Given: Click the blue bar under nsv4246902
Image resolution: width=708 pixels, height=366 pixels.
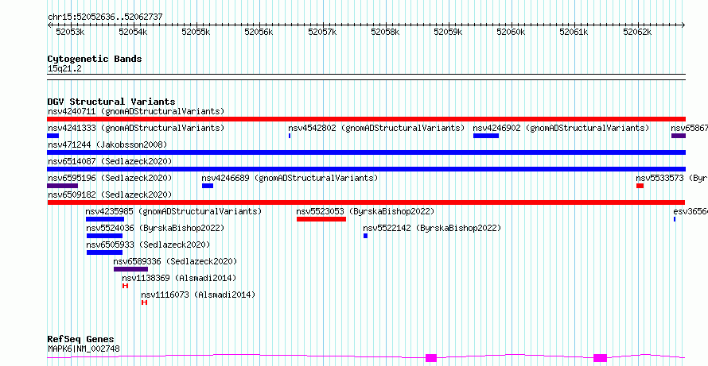Looking at the screenshot, I should (486, 136).
